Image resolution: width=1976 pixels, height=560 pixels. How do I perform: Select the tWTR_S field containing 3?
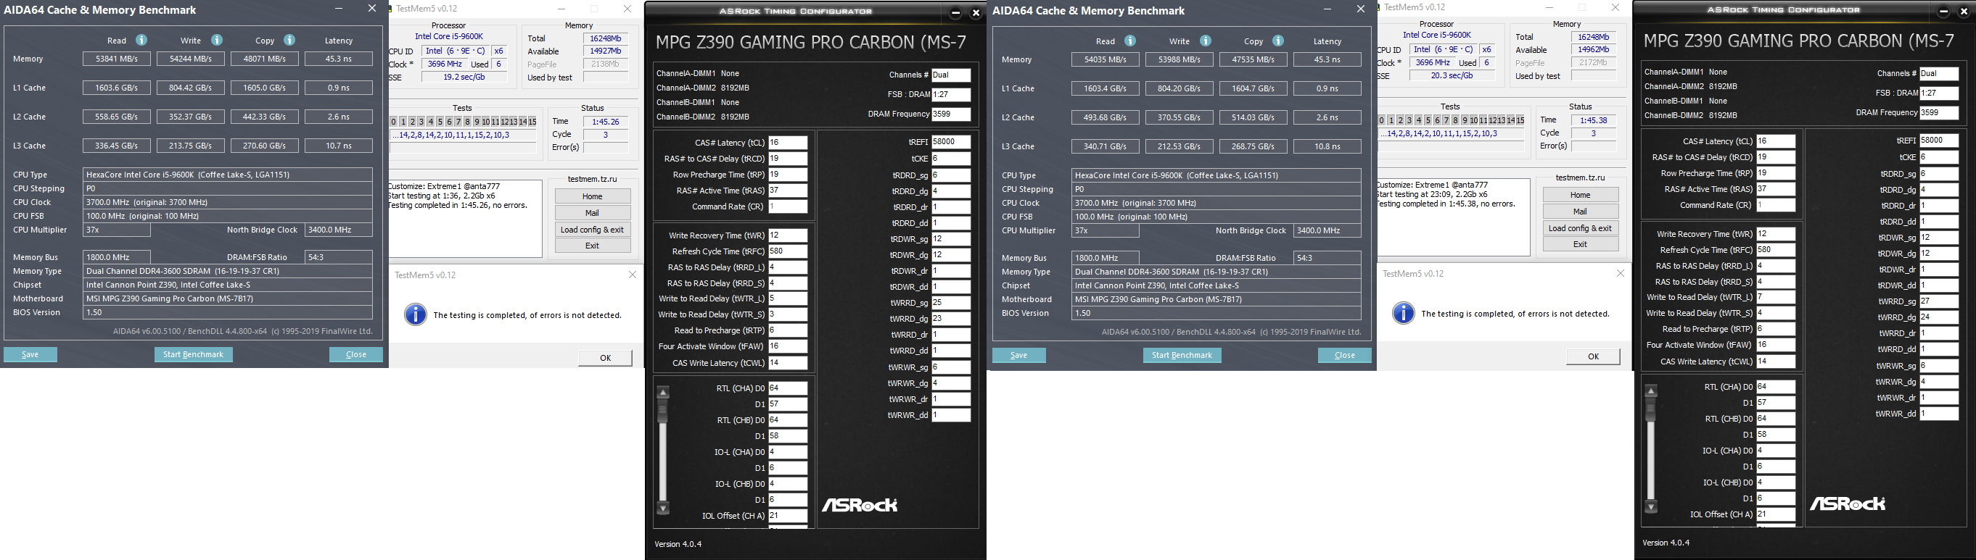click(x=788, y=315)
